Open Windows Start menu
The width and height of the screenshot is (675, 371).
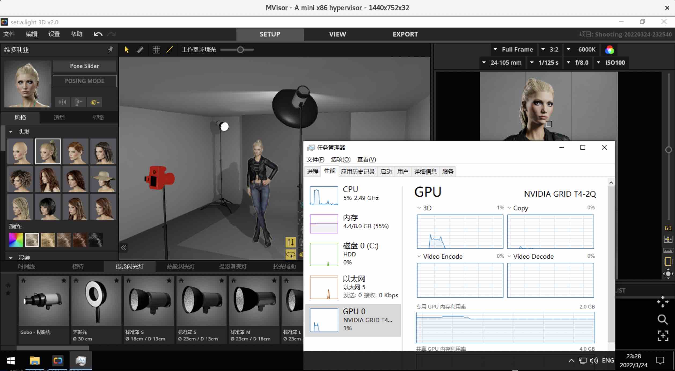coord(11,361)
